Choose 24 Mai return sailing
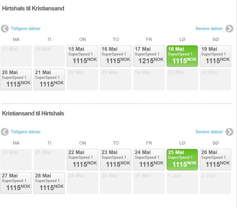237x208 pixels. coord(149,160)
